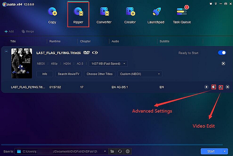Click the source icon beside the DVD logo
233x156 pixels.
click(x=95, y=52)
